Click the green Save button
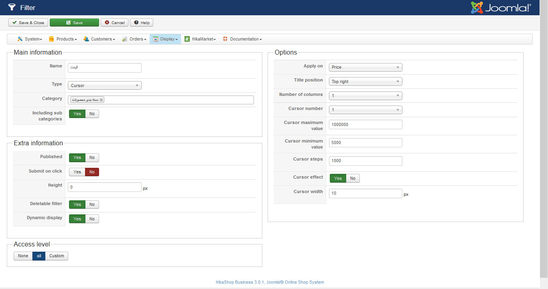 74,22
